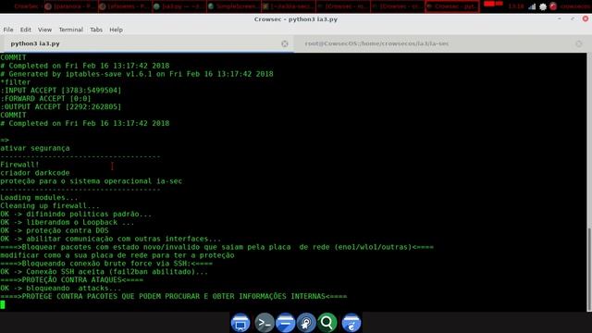Image resolution: width=592 pixels, height=333 pixels.
Task: Open the rightmost dock icon
Action: pyautogui.click(x=351, y=323)
